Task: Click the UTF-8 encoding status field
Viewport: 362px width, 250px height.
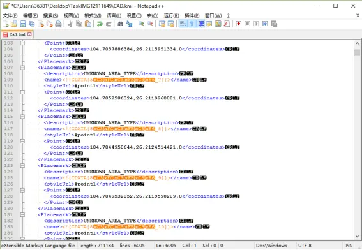Action: (x=305, y=246)
